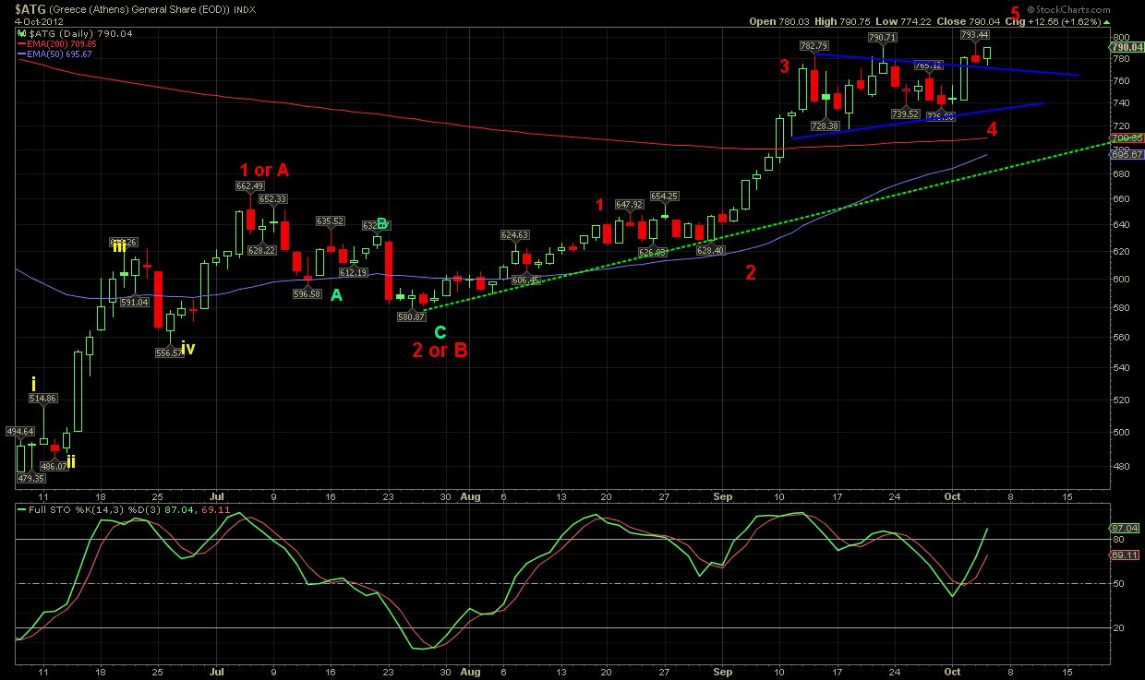Click the yellow 'iv' wave label
Screen dimensions: 1145x680
188,348
